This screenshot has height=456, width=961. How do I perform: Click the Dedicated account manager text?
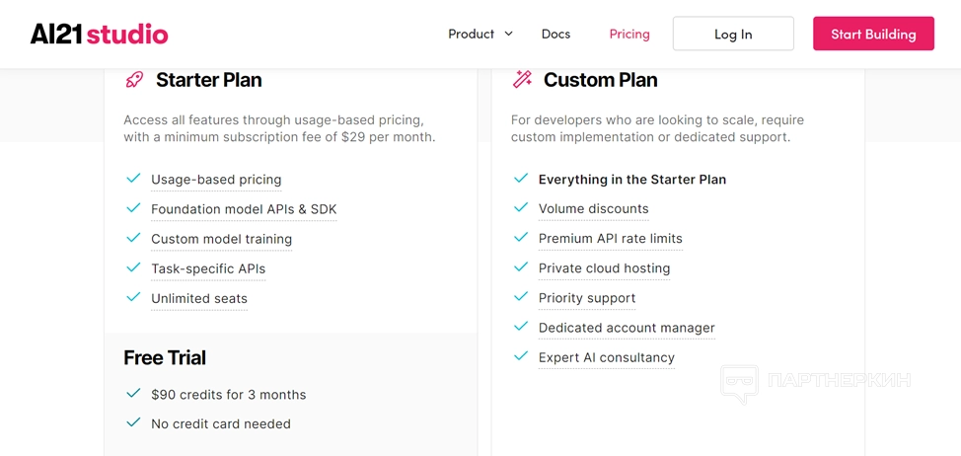(x=627, y=328)
